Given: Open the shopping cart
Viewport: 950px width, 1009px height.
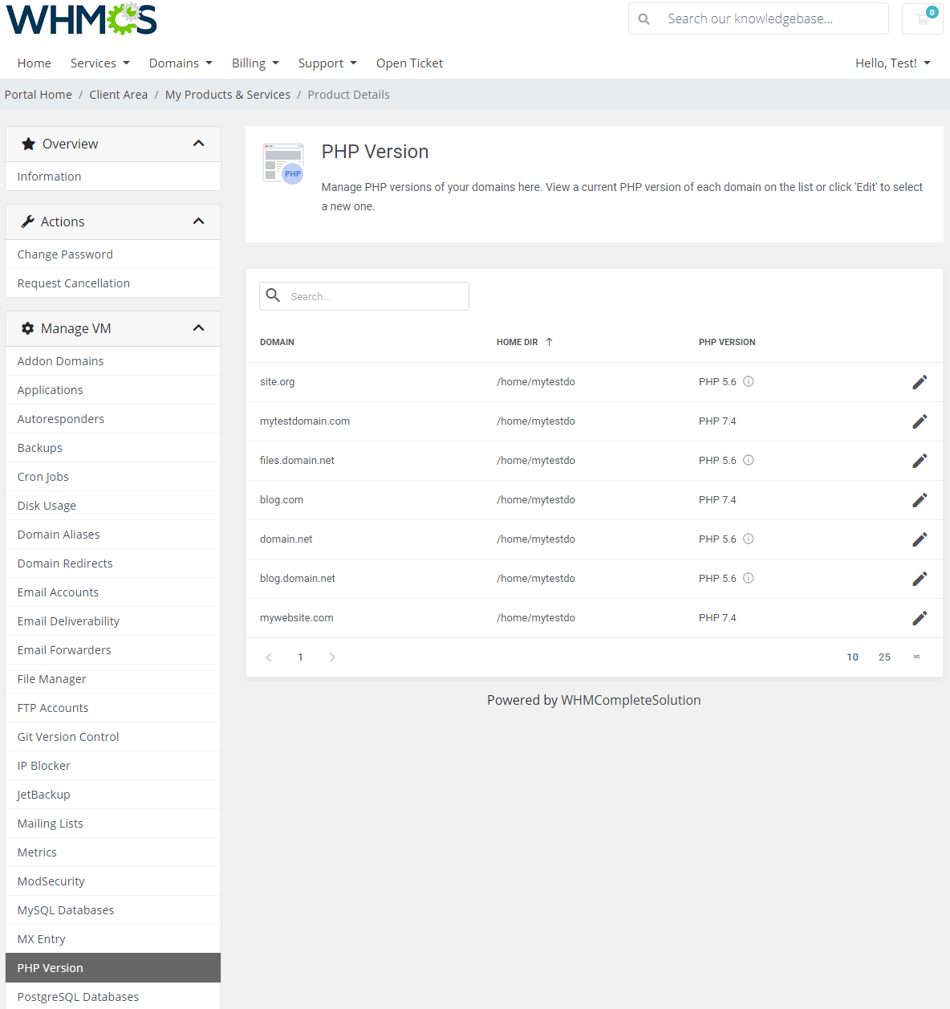Looking at the screenshot, I should click(921, 18).
